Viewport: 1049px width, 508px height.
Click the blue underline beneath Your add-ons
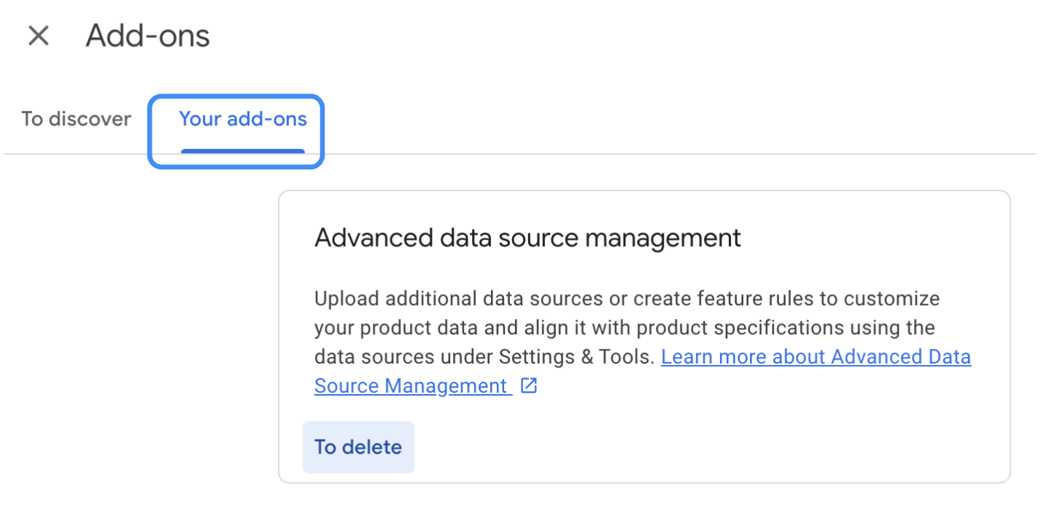243,151
